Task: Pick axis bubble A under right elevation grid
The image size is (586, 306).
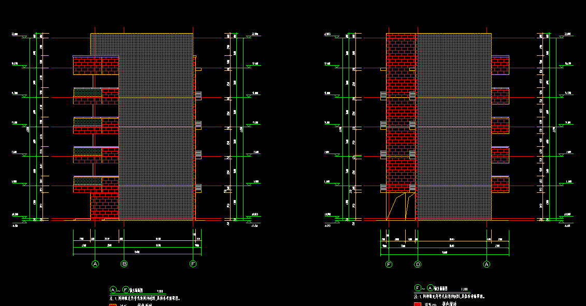Action: coord(487,264)
